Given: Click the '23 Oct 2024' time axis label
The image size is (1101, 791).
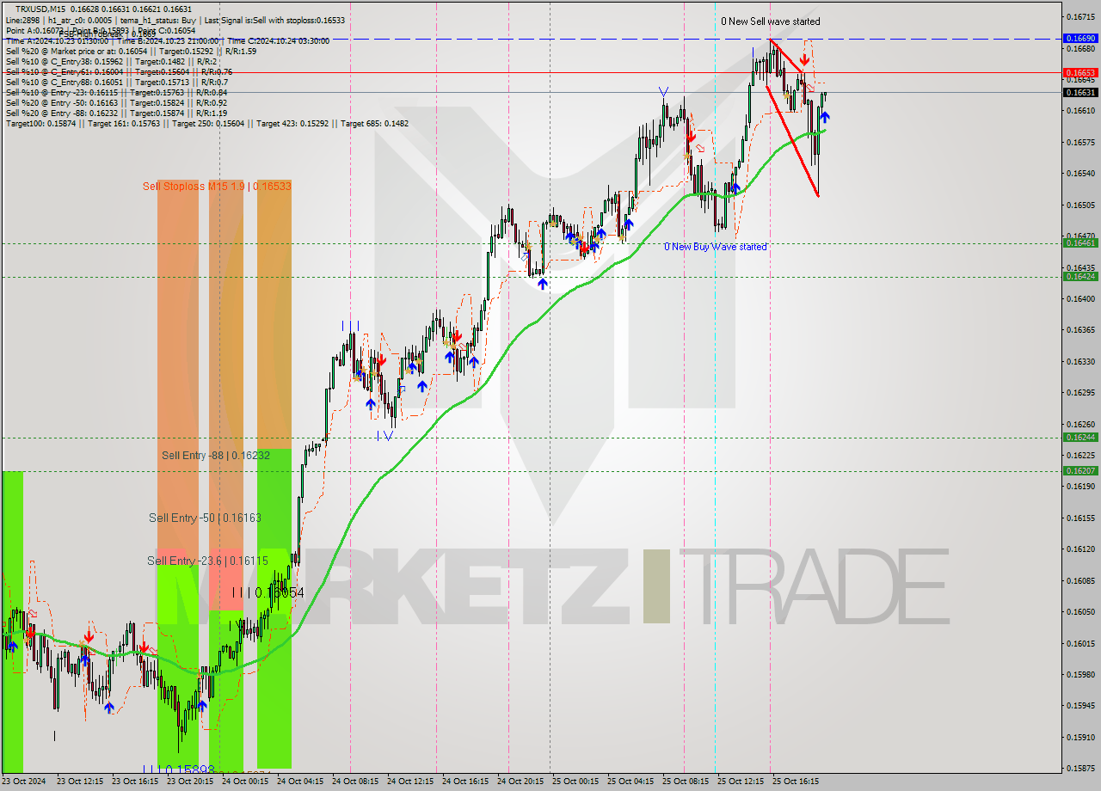Looking at the screenshot, I should [x=24, y=782].
